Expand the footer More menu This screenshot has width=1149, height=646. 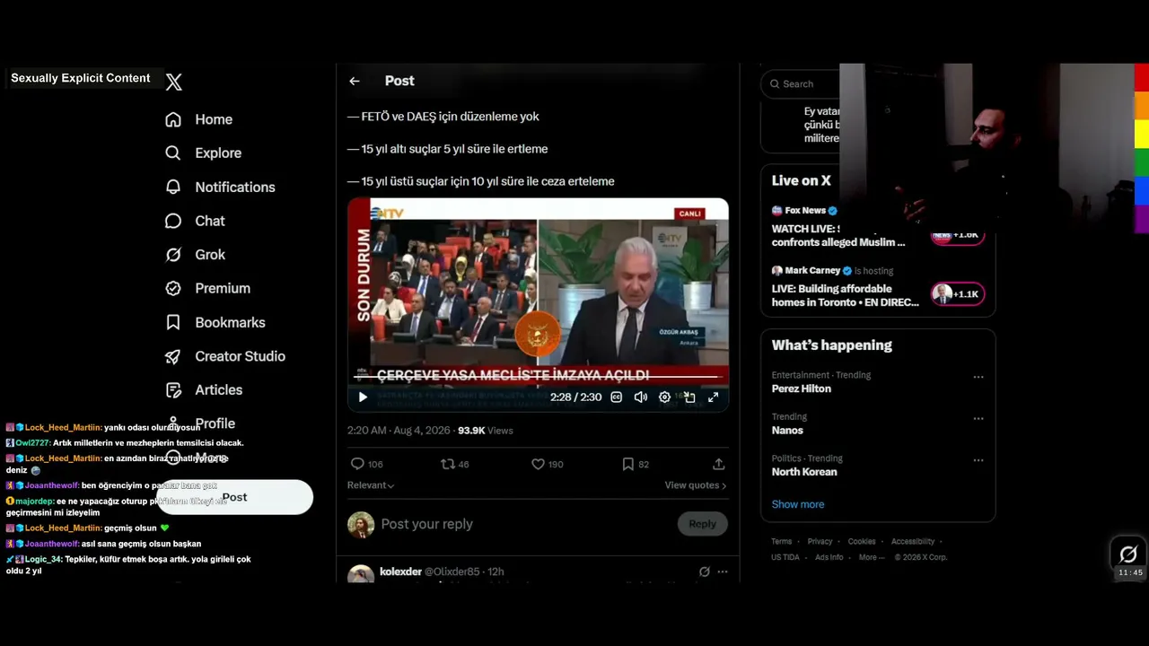pos(870,557)
